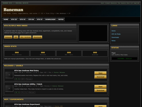Open the Home link in Links sidebar
142x107 pixels.
point(114,31)
